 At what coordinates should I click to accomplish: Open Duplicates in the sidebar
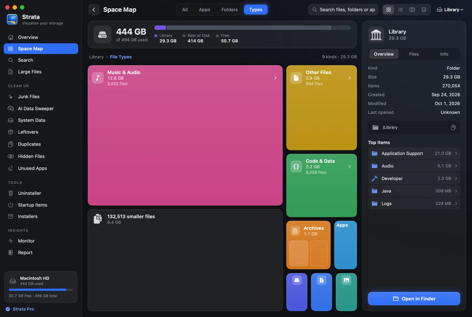[x=41, y=144]
